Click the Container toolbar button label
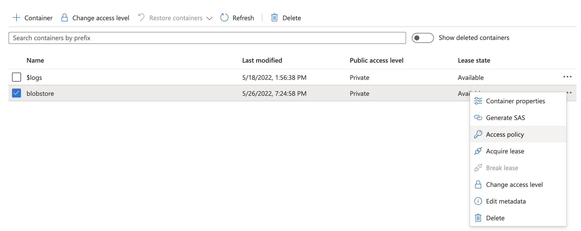581x231 pixels. click(39, 18)
